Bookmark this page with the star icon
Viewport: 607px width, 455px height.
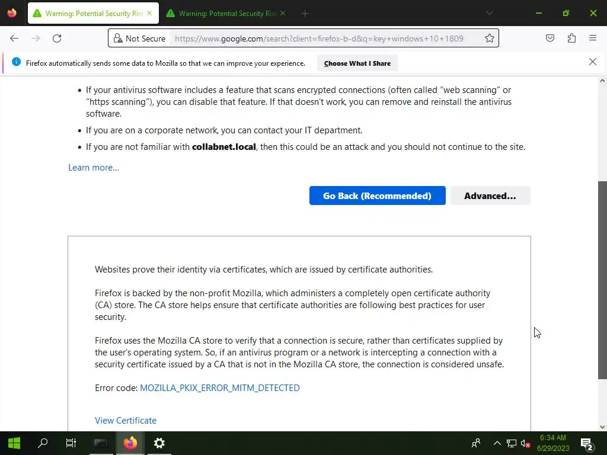click(489, 39)
